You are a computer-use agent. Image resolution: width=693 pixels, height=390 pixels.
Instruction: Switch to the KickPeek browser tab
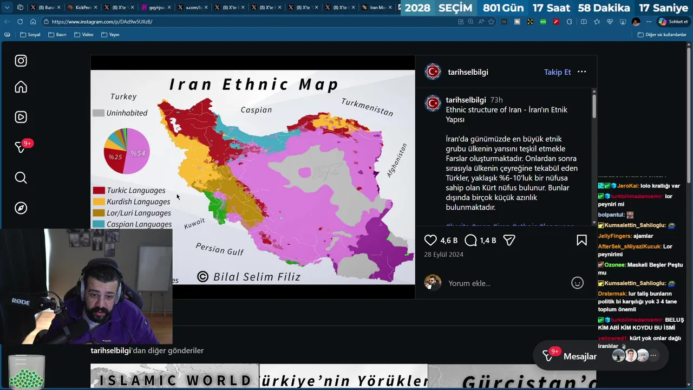pos(82,7)
